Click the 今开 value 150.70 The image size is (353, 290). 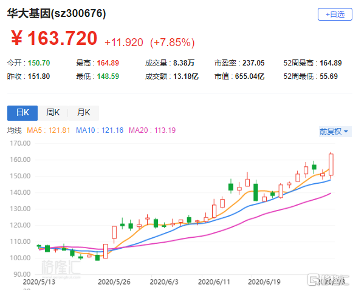(39, 63)
